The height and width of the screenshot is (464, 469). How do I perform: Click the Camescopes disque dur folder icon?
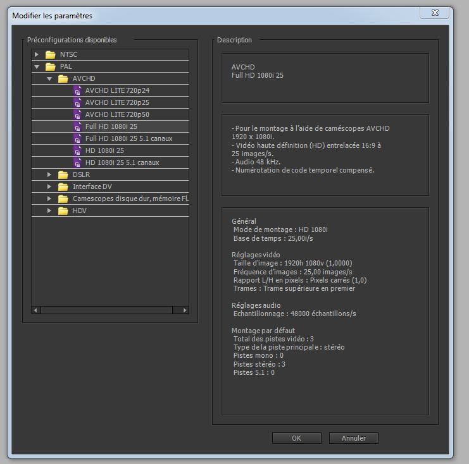[63, 198]
